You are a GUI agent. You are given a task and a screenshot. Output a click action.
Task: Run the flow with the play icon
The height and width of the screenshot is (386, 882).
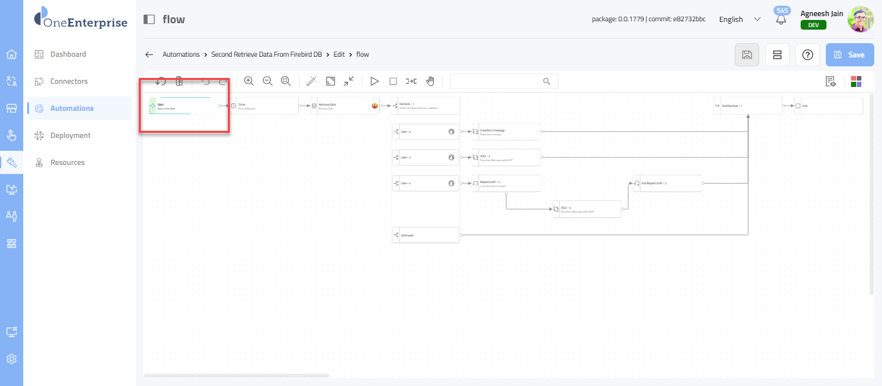[x=374, y=81]
